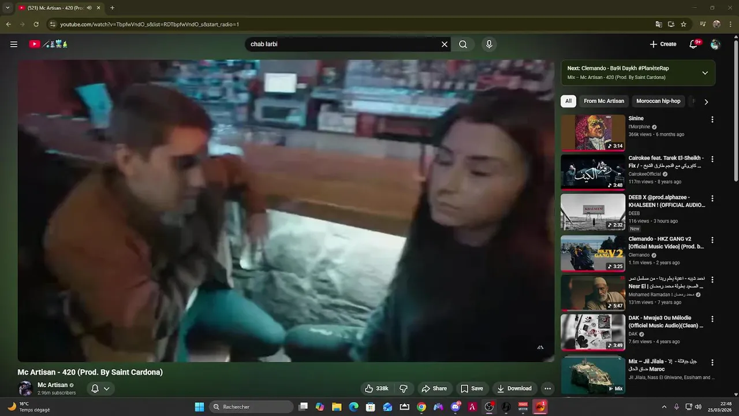This screenshot has width=739, height=416.
Task: Open a new browser tab
Action: click(112, 8)
